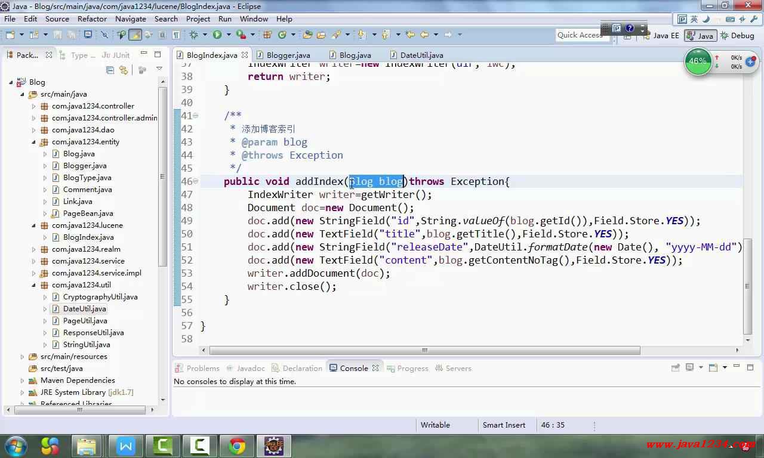Screen dimensions: 764x458
Task: Minimize the Package Explorer panel
Action: point(144,54)
